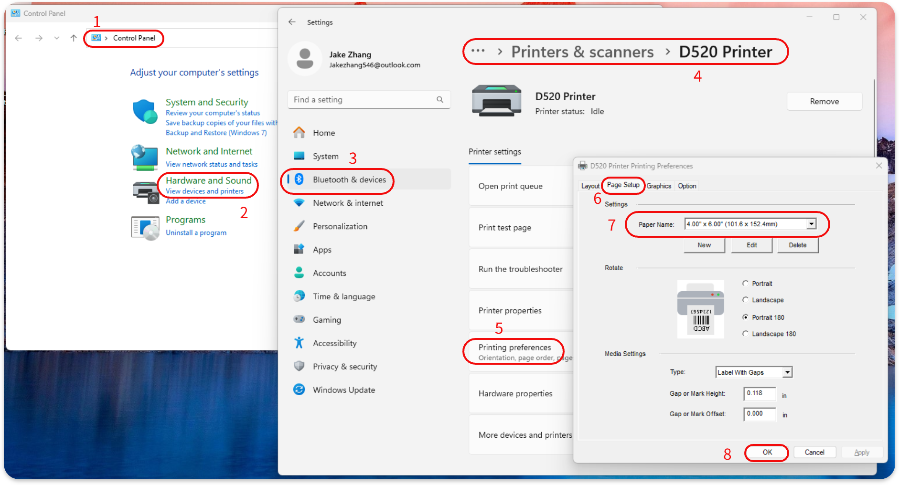
Task: Select the Landscape 180 rotation option
Action: (x=745, y=334)
